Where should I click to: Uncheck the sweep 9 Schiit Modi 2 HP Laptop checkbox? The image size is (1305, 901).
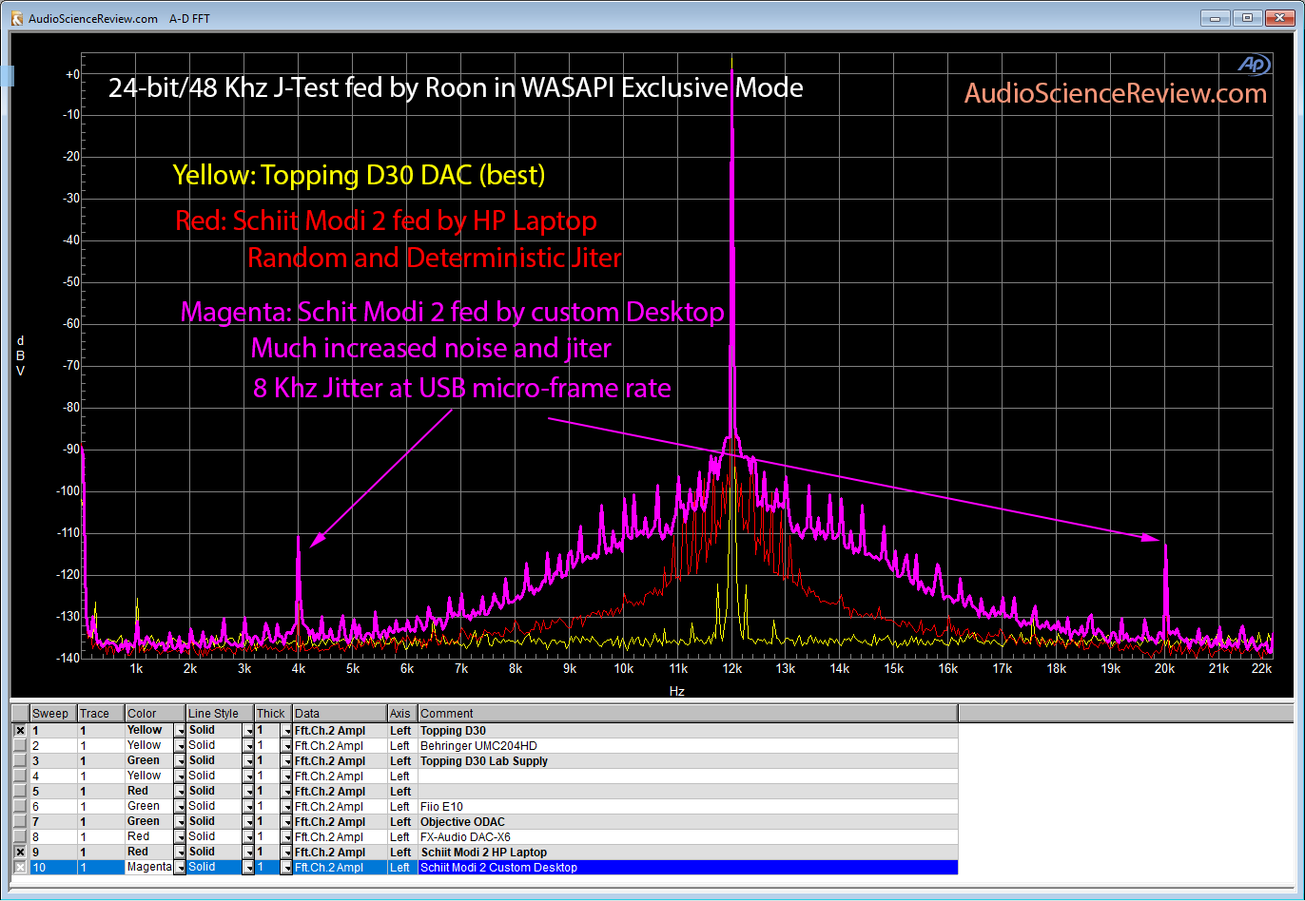tap(20, 852)
